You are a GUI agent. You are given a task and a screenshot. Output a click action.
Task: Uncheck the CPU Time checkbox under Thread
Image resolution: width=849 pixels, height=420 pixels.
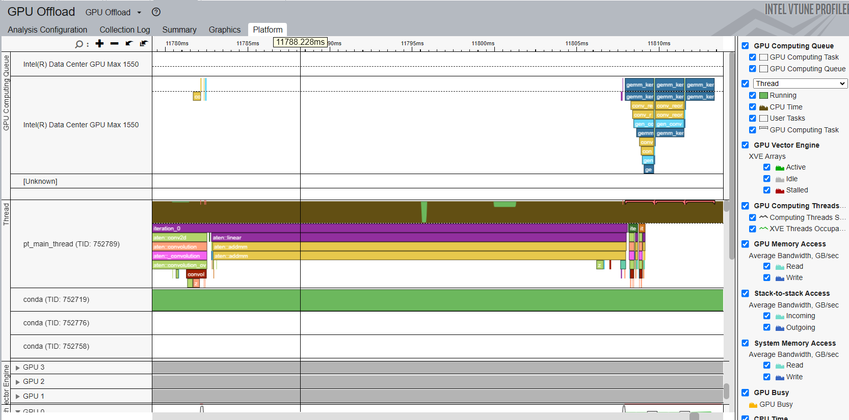coord(753,107)
